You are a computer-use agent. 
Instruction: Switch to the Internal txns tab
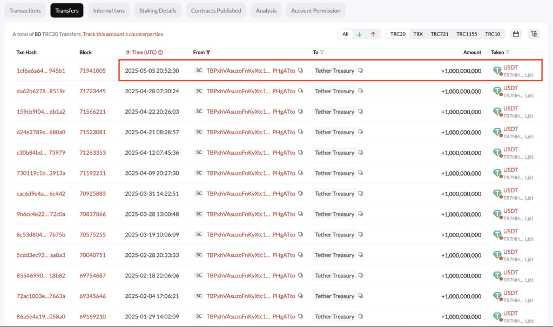(109, 10)
